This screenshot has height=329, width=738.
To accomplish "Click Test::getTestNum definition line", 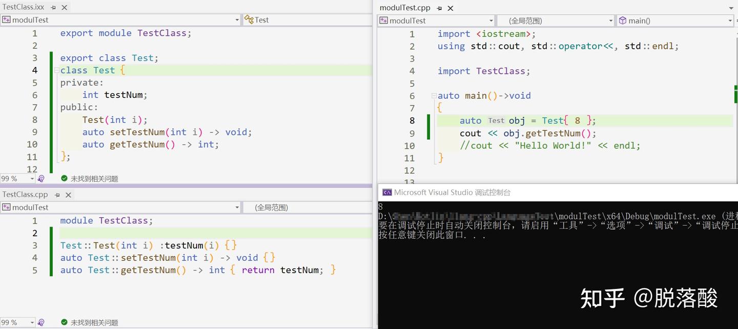I will pyautogui.click(x=198, y=270).
